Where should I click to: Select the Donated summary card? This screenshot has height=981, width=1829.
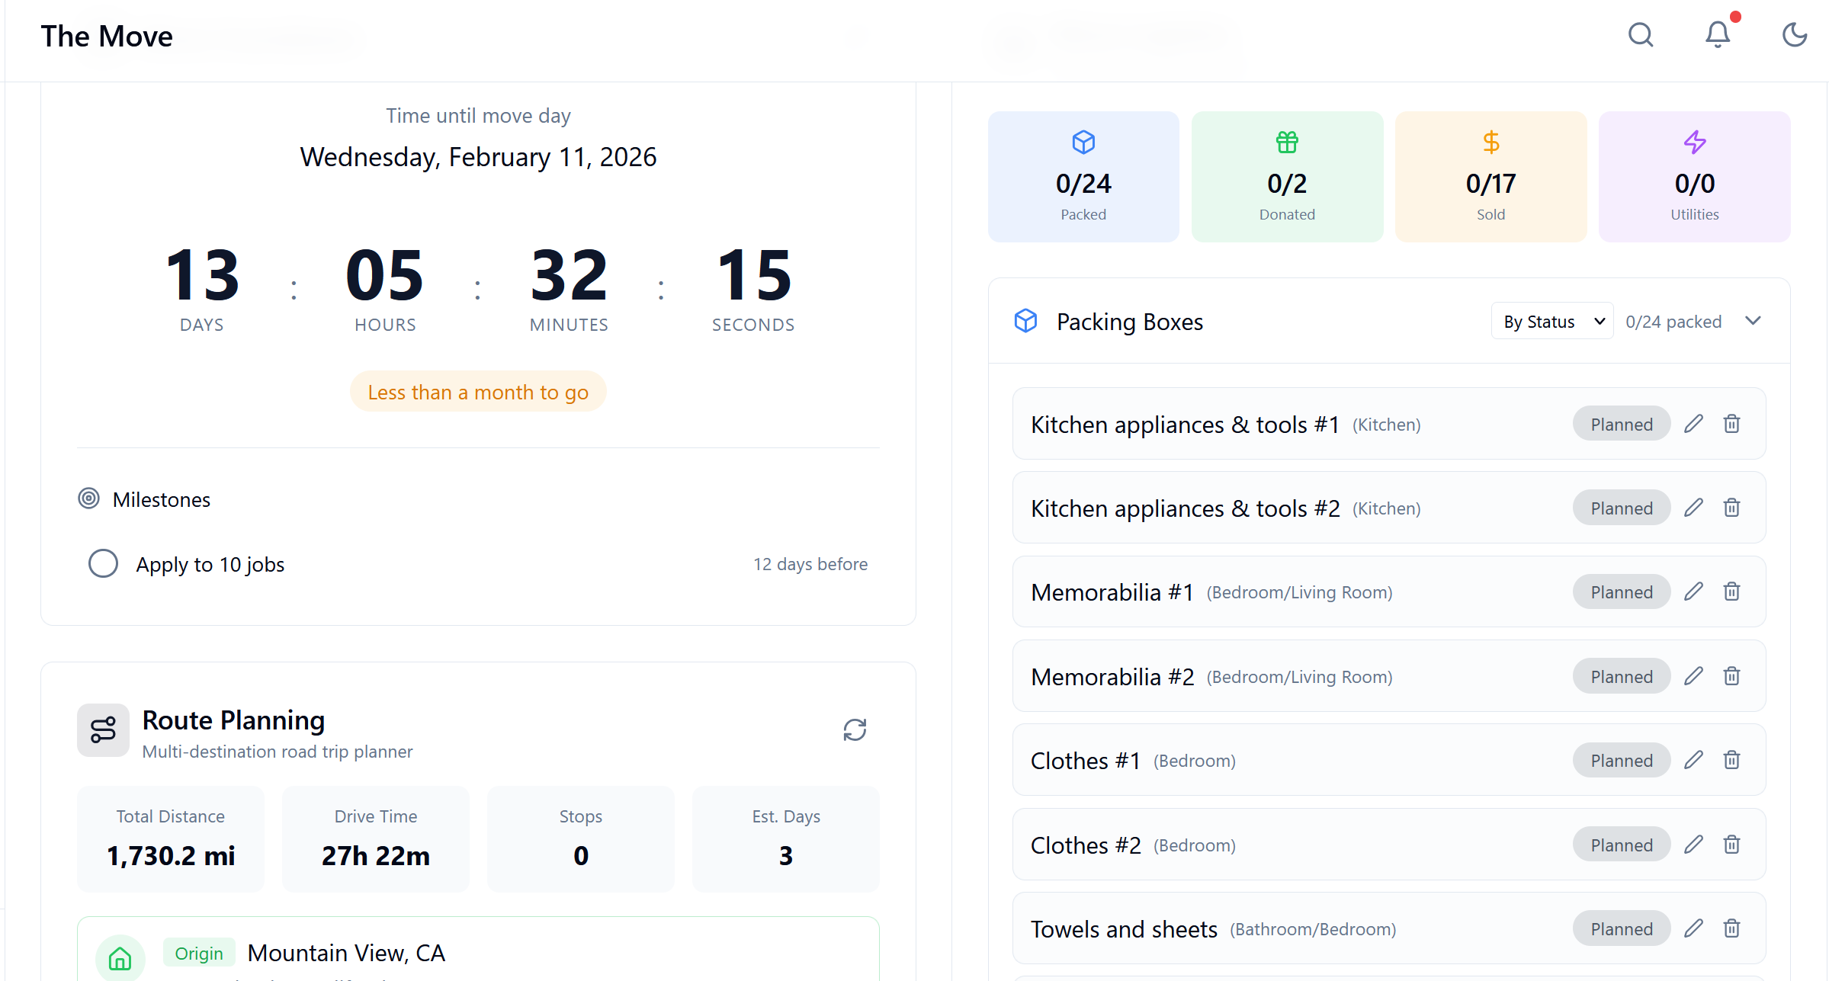coord(1286,177)
